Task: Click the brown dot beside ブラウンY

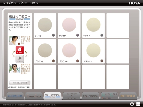Action: tap(102, 61)
